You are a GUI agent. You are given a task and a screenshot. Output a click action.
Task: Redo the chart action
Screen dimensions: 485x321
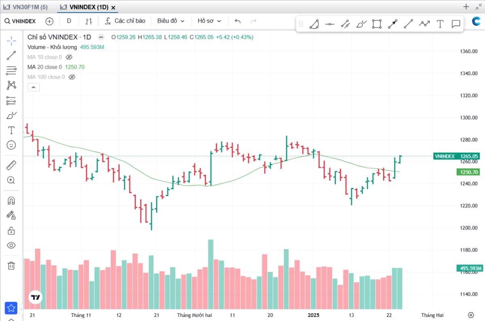(x=254, y=21)
